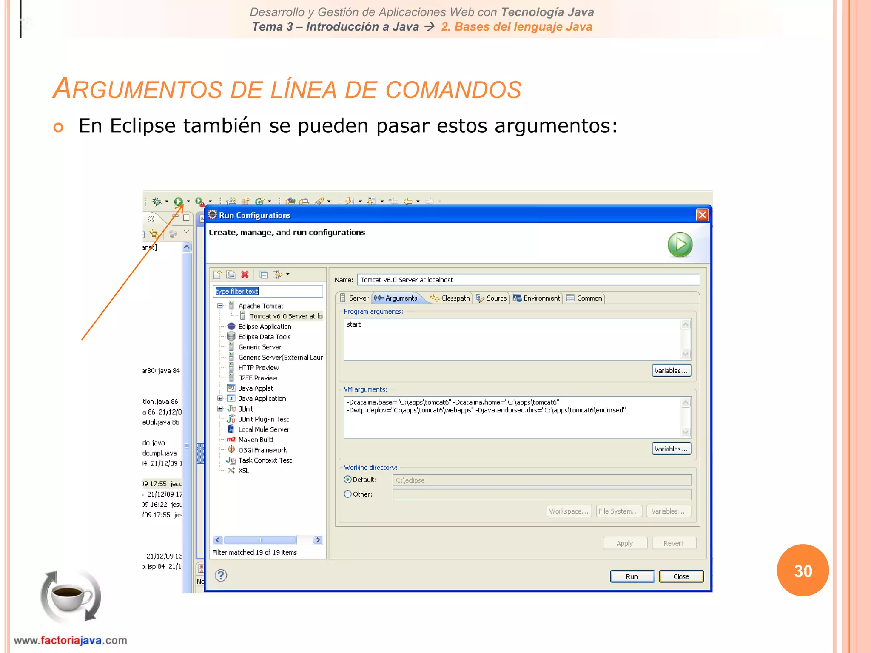The image size is (871, 653).
Task: Click the Debug bug toolbar icon
Action: point(157,202)
